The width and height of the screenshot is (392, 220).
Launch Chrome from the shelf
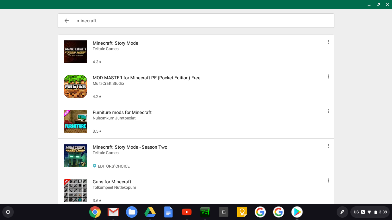click(95, 212)
